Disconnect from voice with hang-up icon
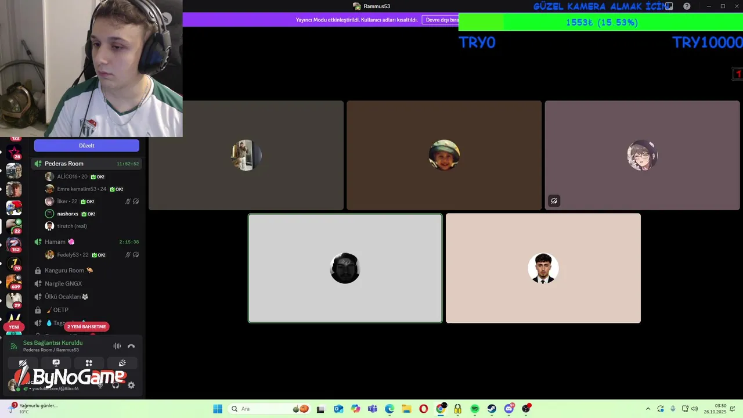Image resolution: width=743 pixels, height=418 pixels. pos(131,346)
